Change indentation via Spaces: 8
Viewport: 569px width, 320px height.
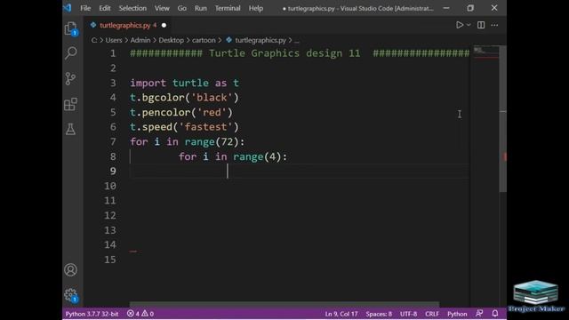[379, 314]
